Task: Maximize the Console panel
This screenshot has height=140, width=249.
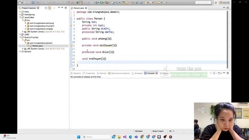Action: [228, 73]
